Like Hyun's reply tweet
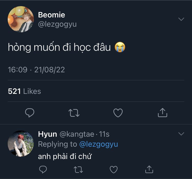 (114, 169)
